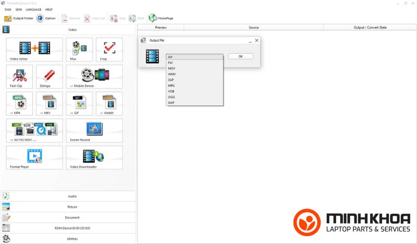Open the AVI FLV MOV converter tile
The image size is (417, 244).
click(x=34, y=131)
